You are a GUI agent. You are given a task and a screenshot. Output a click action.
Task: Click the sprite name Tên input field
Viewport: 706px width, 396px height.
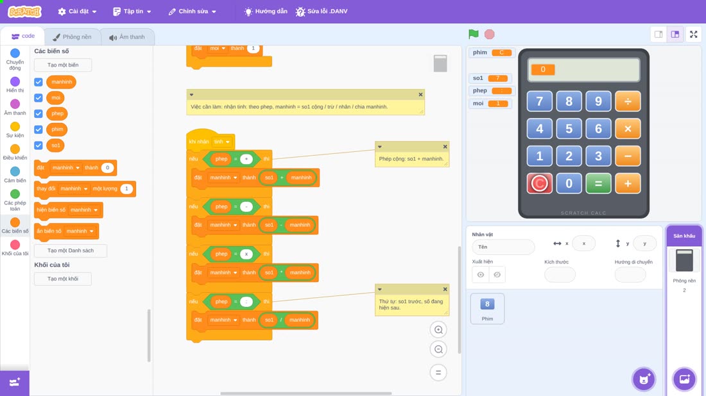pyautogui.click(x=503, y=247)
